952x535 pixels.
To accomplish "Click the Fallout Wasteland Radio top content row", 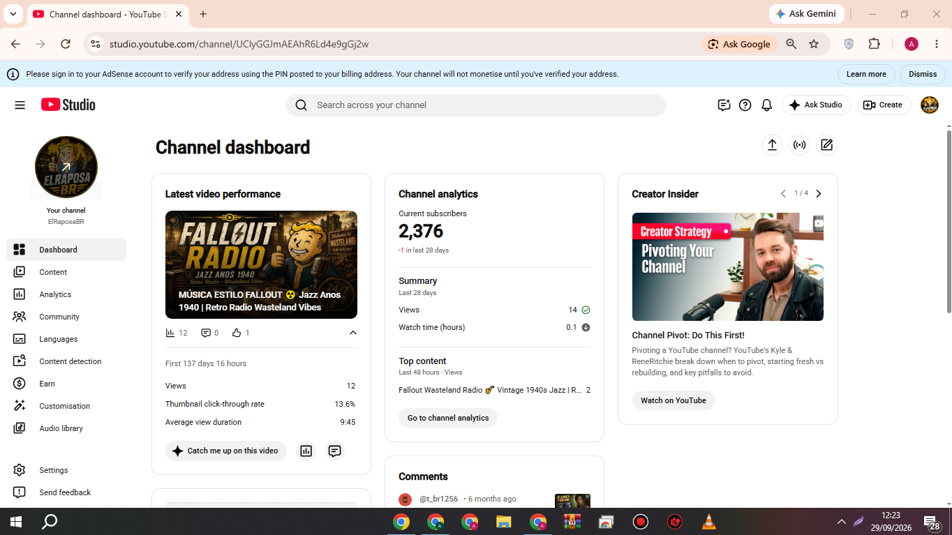I will [494, 390].
